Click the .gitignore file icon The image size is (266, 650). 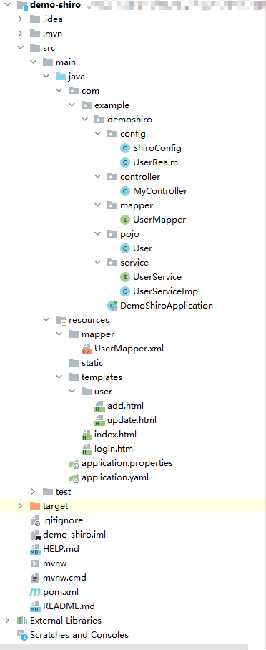coord(36,520)
